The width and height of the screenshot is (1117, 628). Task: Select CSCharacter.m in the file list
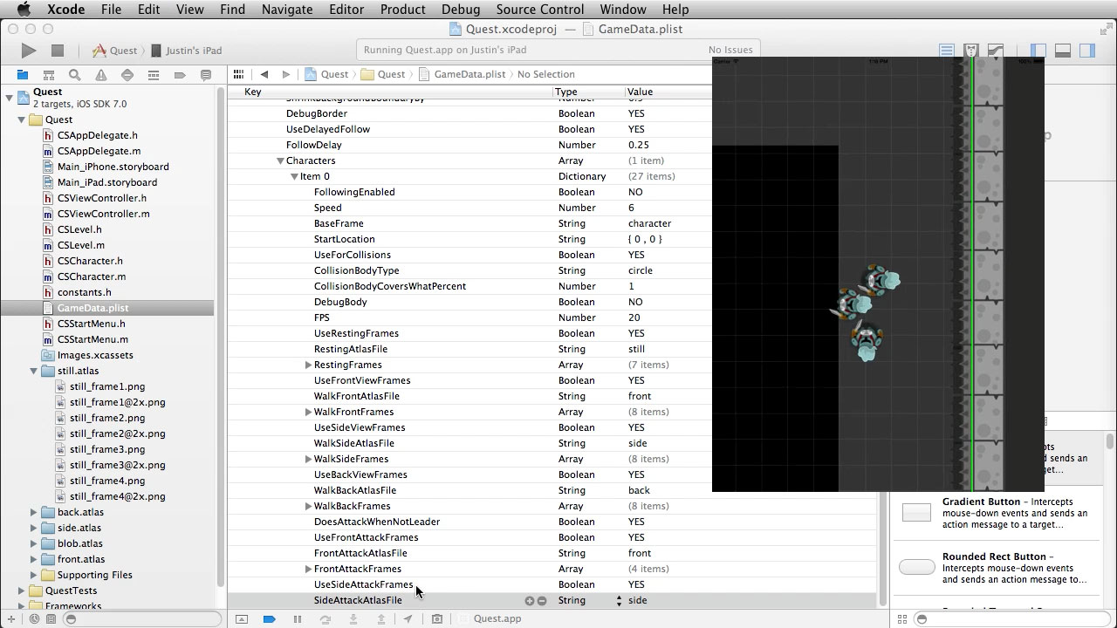pos(91,276)
